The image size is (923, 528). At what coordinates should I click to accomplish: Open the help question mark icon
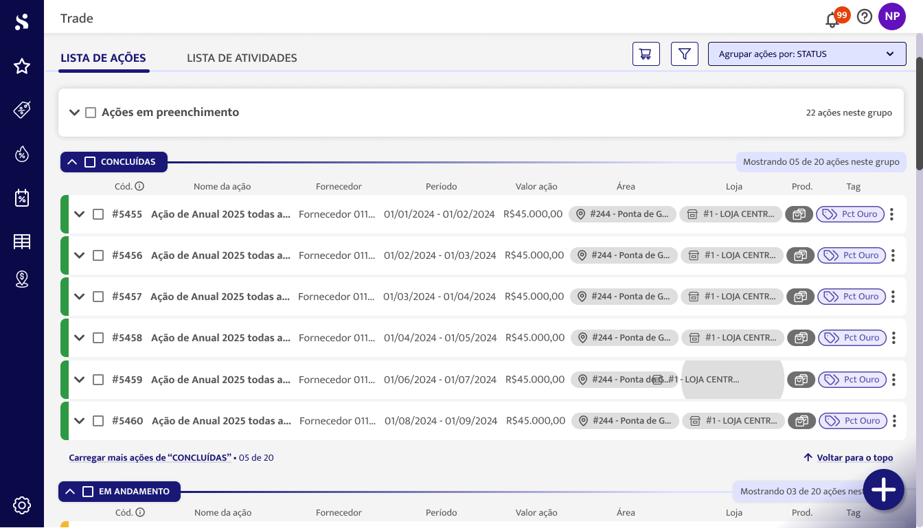(865, 16)
